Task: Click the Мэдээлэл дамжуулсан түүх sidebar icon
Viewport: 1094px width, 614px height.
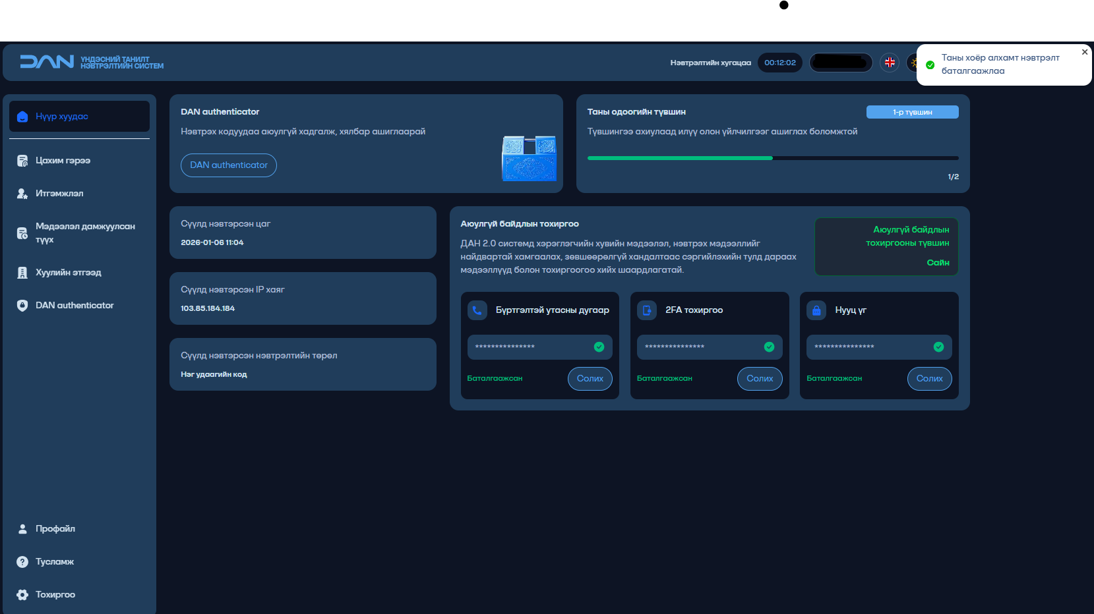Action: (x=22, y=233)
